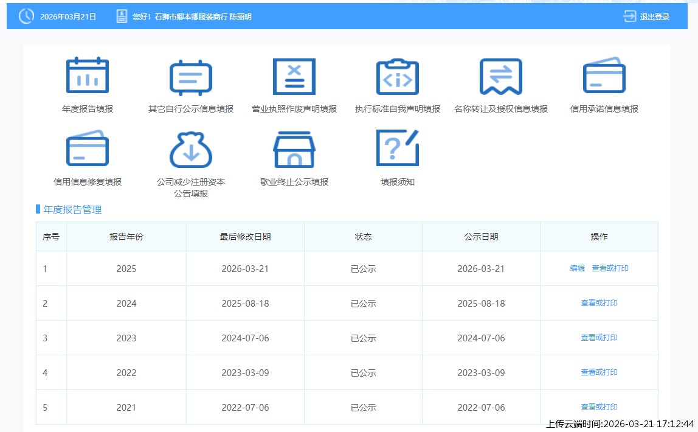Image resolution: width=698 pixels, height=432 pixels.
Task: Click the 信用承诺信息填报 card icon
Action: (x=604, y=76)
